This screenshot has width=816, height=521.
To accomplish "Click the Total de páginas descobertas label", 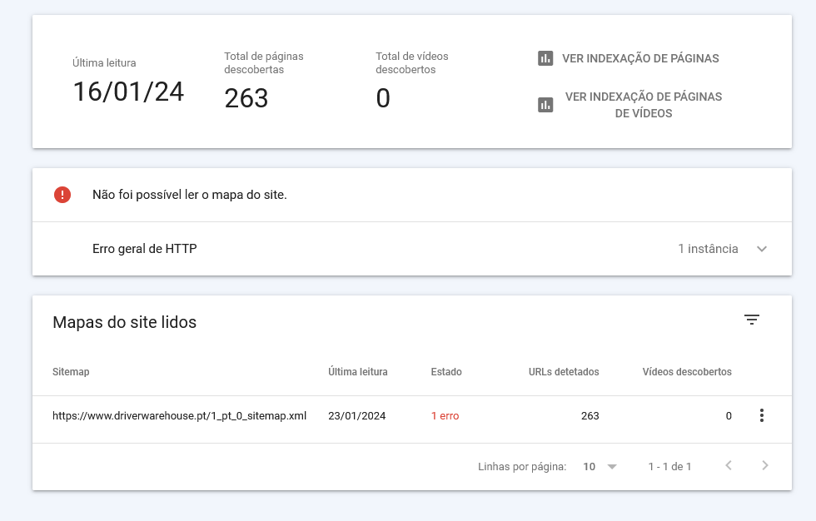I will click(x=264, y=63).
